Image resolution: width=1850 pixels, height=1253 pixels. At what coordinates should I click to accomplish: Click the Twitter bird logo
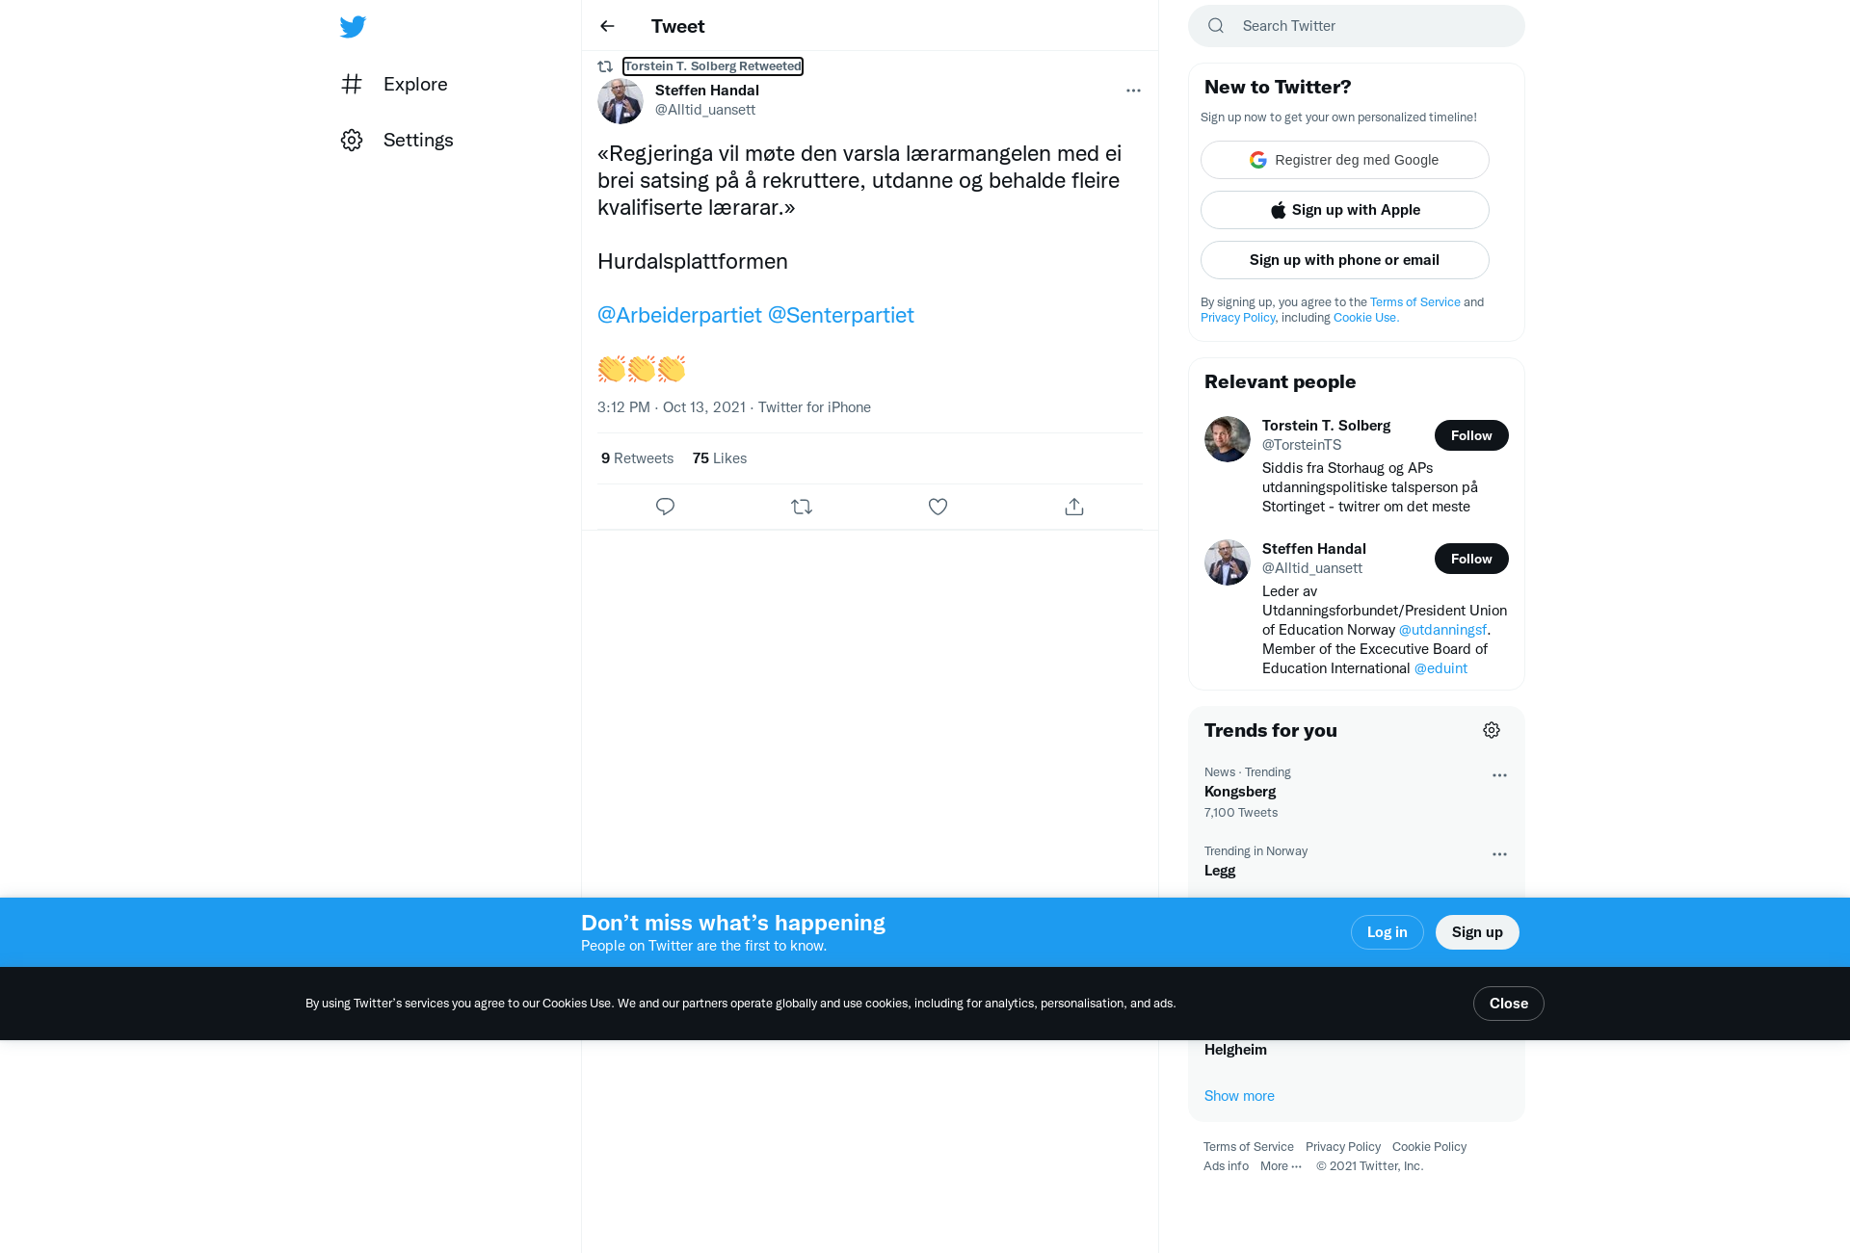tap(353, 26)
